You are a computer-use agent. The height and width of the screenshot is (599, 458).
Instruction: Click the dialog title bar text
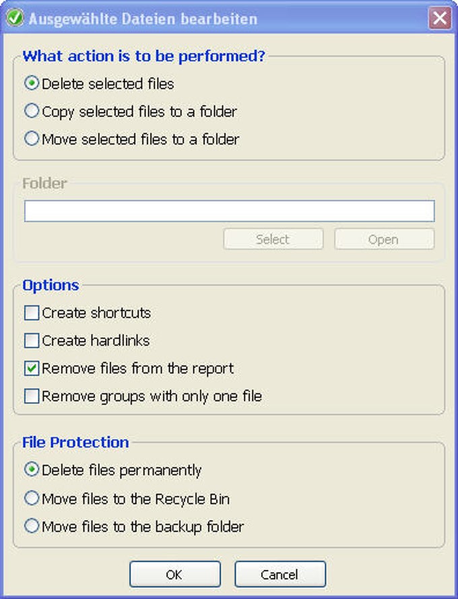[x=143, y=19]
